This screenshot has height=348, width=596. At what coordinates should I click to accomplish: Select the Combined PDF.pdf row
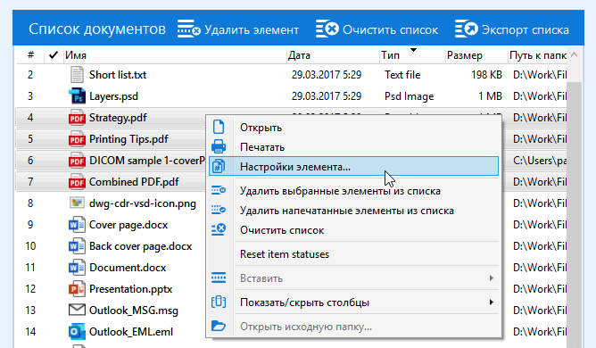click(x=111, y=182)
